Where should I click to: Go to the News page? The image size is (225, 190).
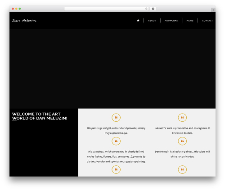(x=190, y=21)
